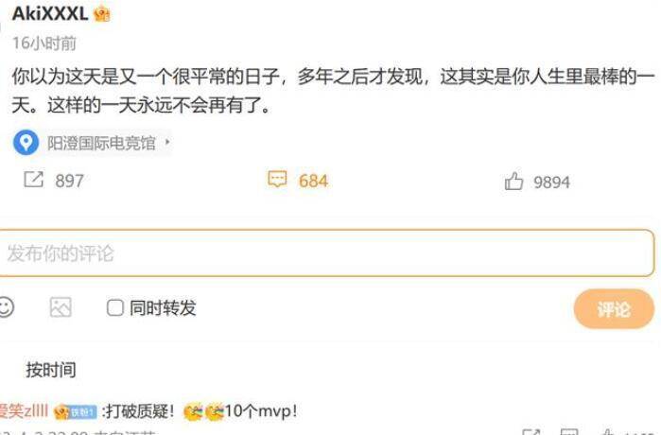The image size is (661, 435).
Task: Click the repost icon showing 897
Action: [34, 180]
